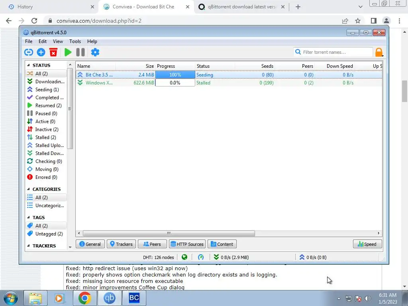Image resolution: width=408 pixels, height=306 pixels.
Task: Click the orange lock UI icon
Action: tap(379, 52)
